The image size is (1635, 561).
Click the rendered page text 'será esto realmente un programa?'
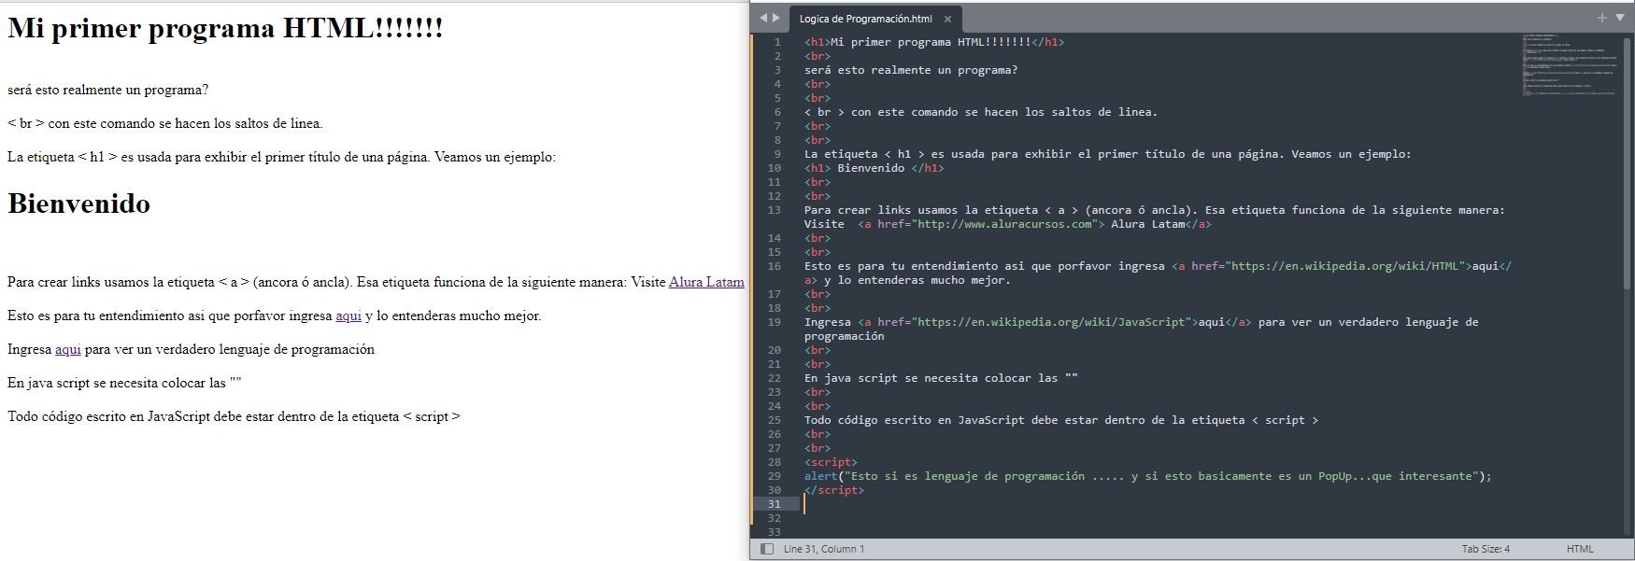pyautogui.click(x=108, y=90)
